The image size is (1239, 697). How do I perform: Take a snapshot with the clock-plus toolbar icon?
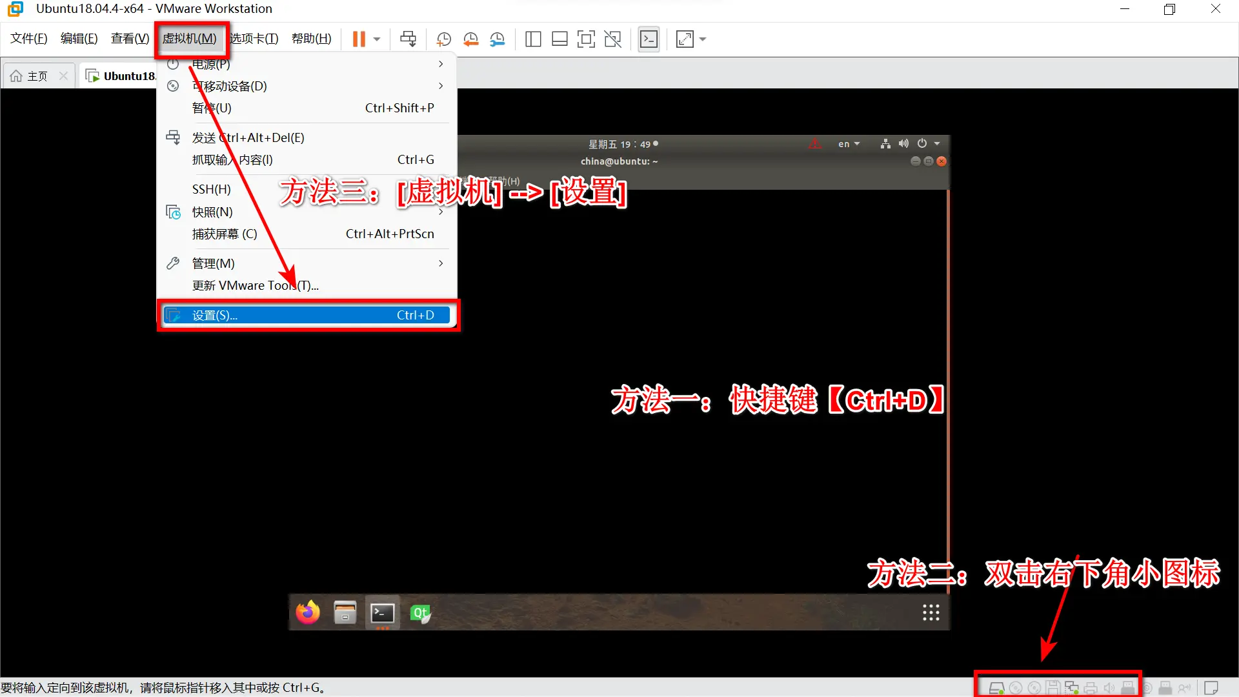[443, 39]
